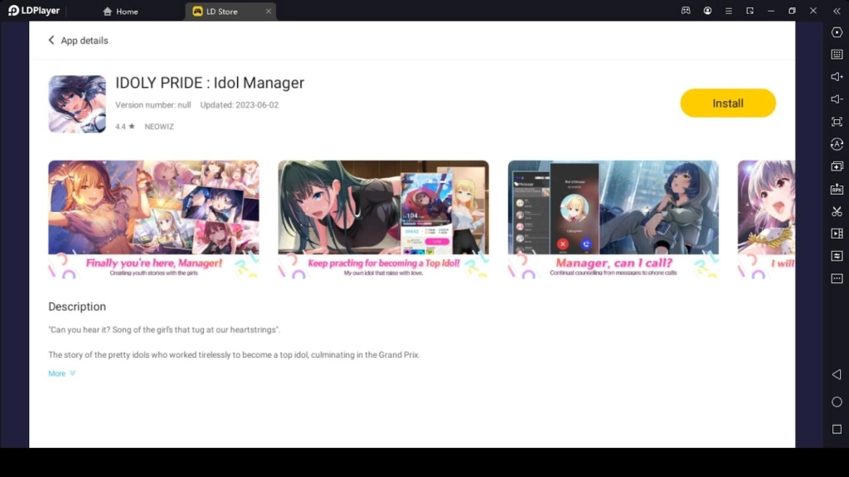This screenshot has width=849, height=477.
Task: Switch to the Home tab
Action: pos(121,12)
